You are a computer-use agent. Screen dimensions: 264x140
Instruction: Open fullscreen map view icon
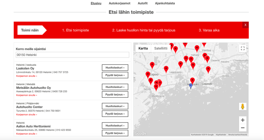(243, 48)
